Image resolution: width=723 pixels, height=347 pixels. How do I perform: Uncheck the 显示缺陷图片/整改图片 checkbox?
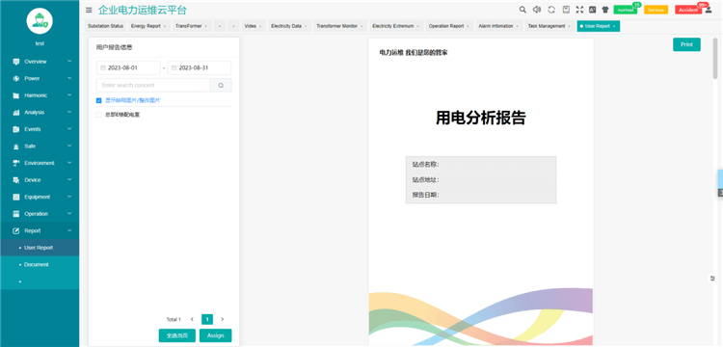98,100
